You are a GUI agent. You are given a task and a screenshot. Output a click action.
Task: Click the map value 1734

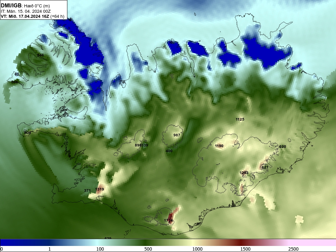[168, 220]
